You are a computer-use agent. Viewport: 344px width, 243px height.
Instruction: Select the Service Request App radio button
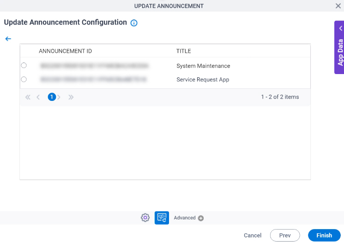tap(24, 79)
